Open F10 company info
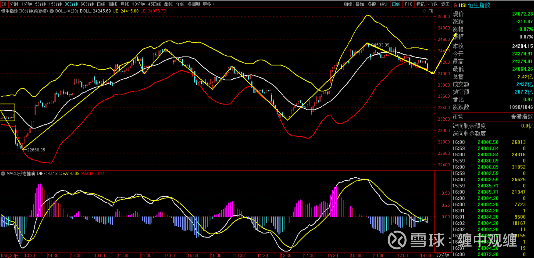 (408, 4)
